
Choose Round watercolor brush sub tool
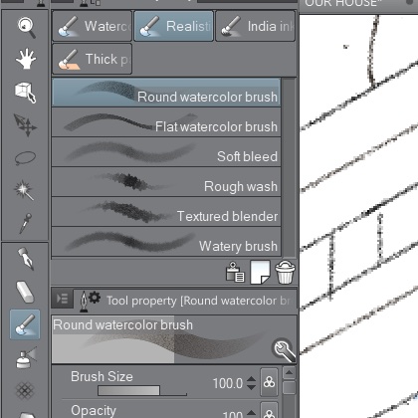[166, 93]
